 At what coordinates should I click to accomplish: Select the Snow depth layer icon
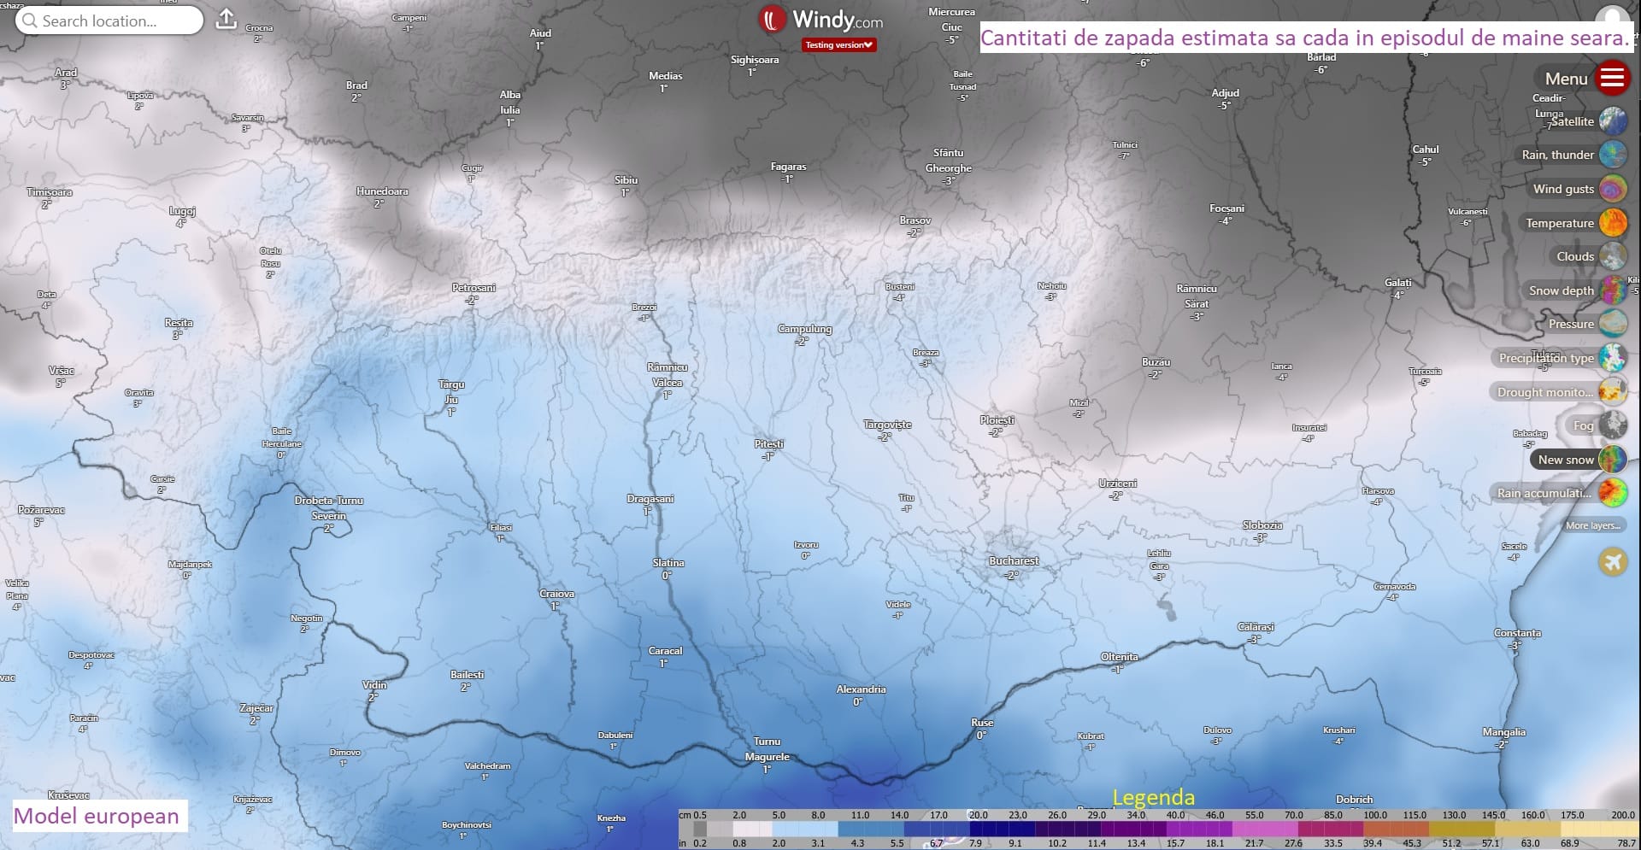click(x=1612, y=290)
